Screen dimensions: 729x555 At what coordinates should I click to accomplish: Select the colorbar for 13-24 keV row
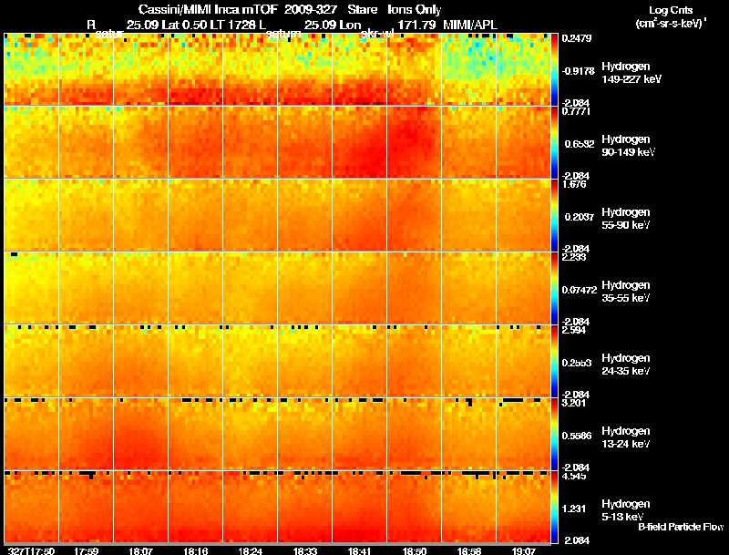click(555, 434)
